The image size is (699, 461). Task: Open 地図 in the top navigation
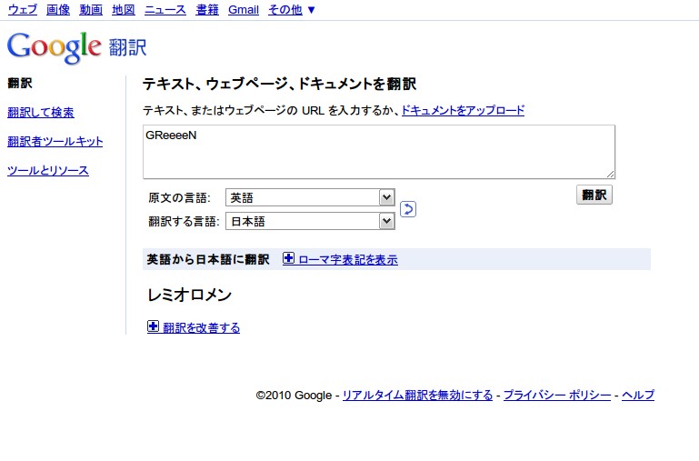pos(124,9)
